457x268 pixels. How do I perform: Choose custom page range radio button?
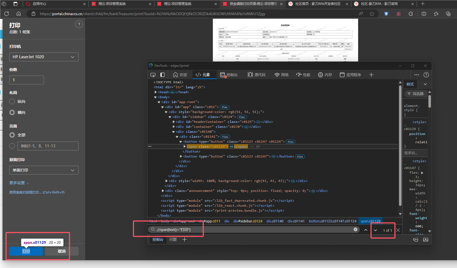click(12, 146)
